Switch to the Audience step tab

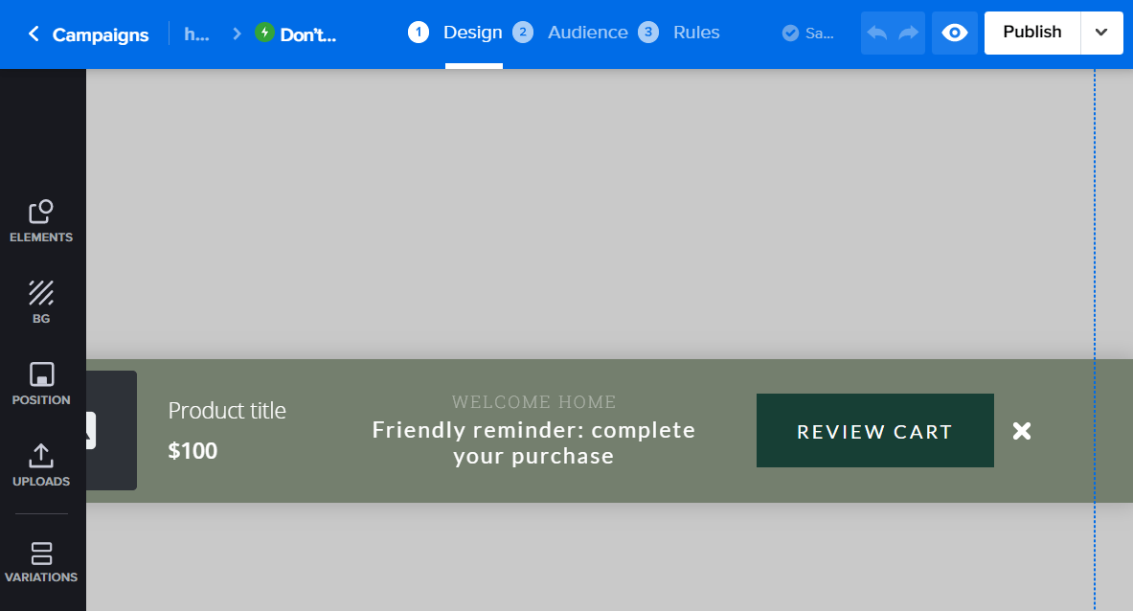pyautogui.click(x=587, y=33)
